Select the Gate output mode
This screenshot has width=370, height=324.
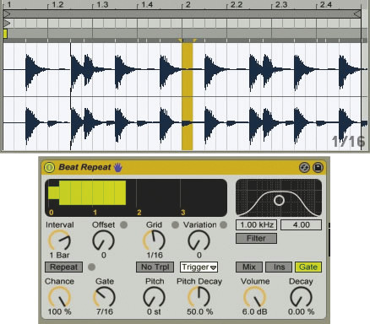click(x=308, y=267)
